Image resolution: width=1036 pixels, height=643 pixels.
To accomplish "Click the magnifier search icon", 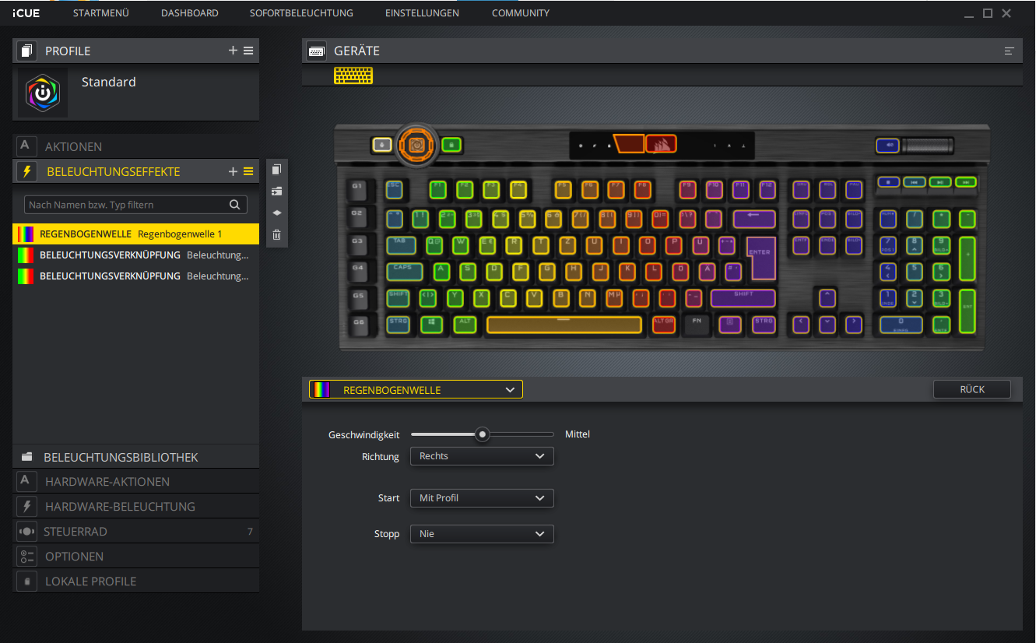I will coord(234,205).
